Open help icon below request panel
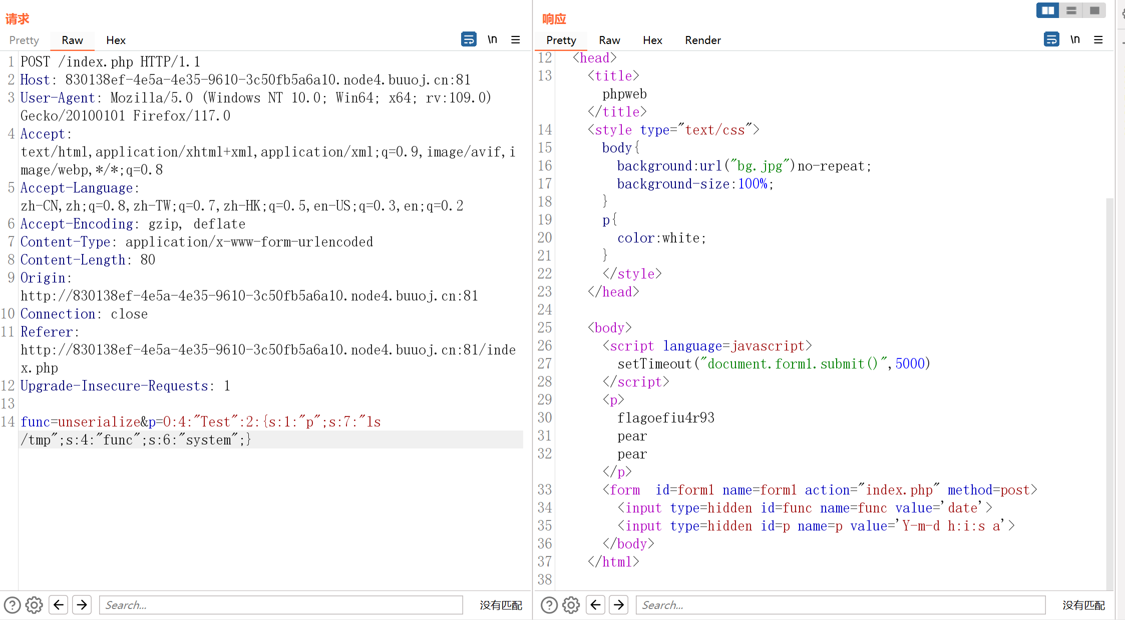This screenshot has height=620, width=1125. pyautogui.click(x=12, y=605)
